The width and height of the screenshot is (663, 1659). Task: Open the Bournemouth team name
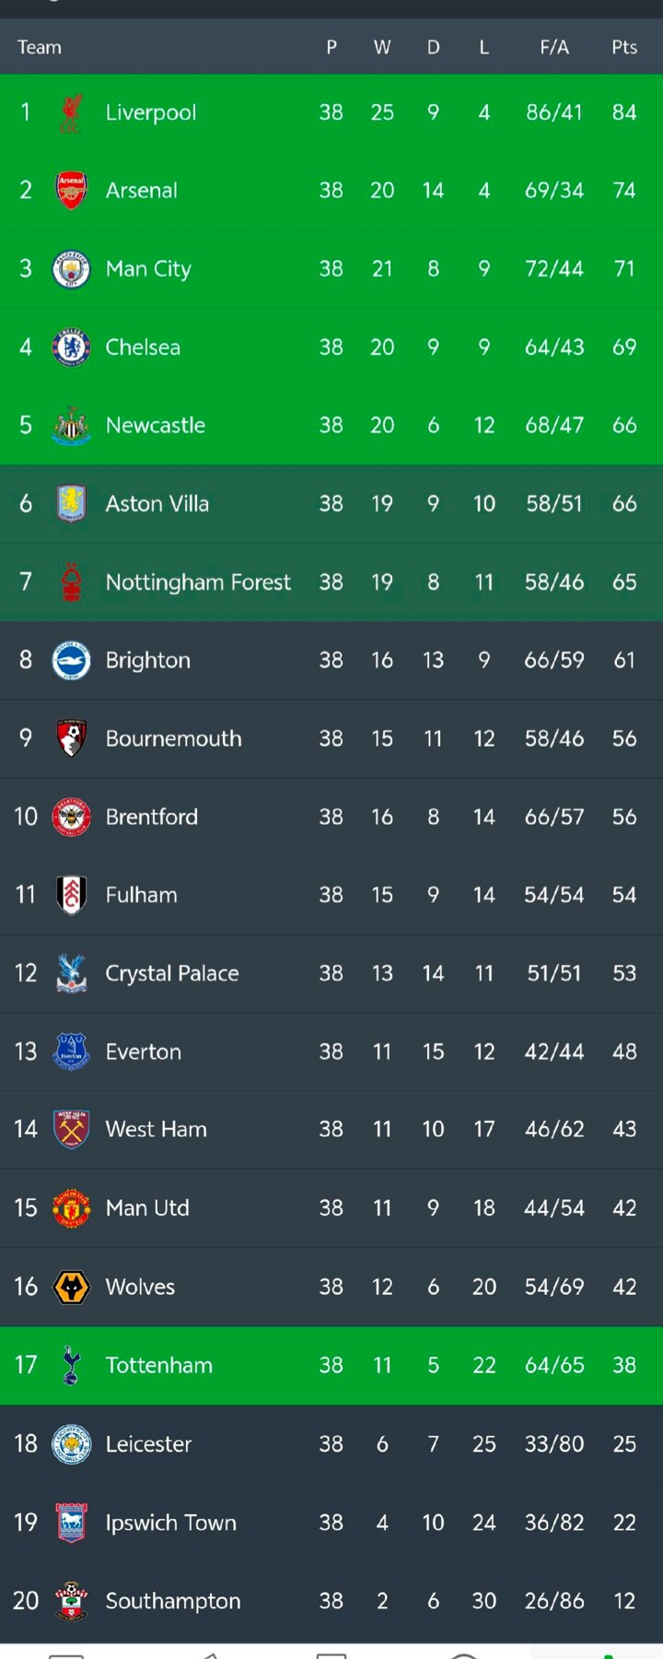[173, 739]
